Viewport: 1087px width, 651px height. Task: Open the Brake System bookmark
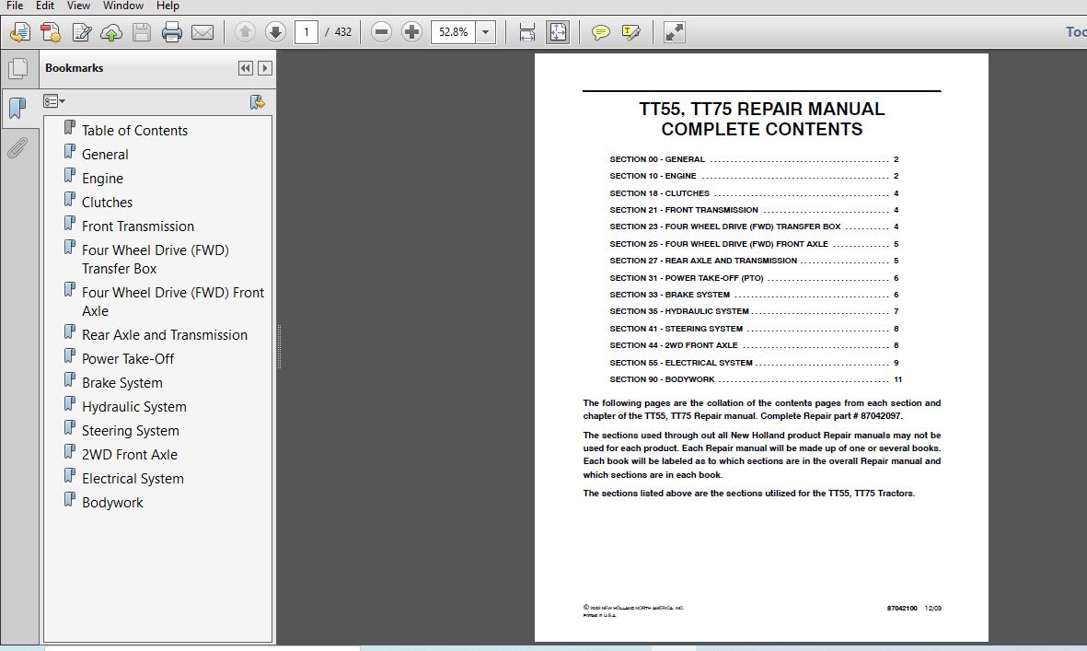122,383
